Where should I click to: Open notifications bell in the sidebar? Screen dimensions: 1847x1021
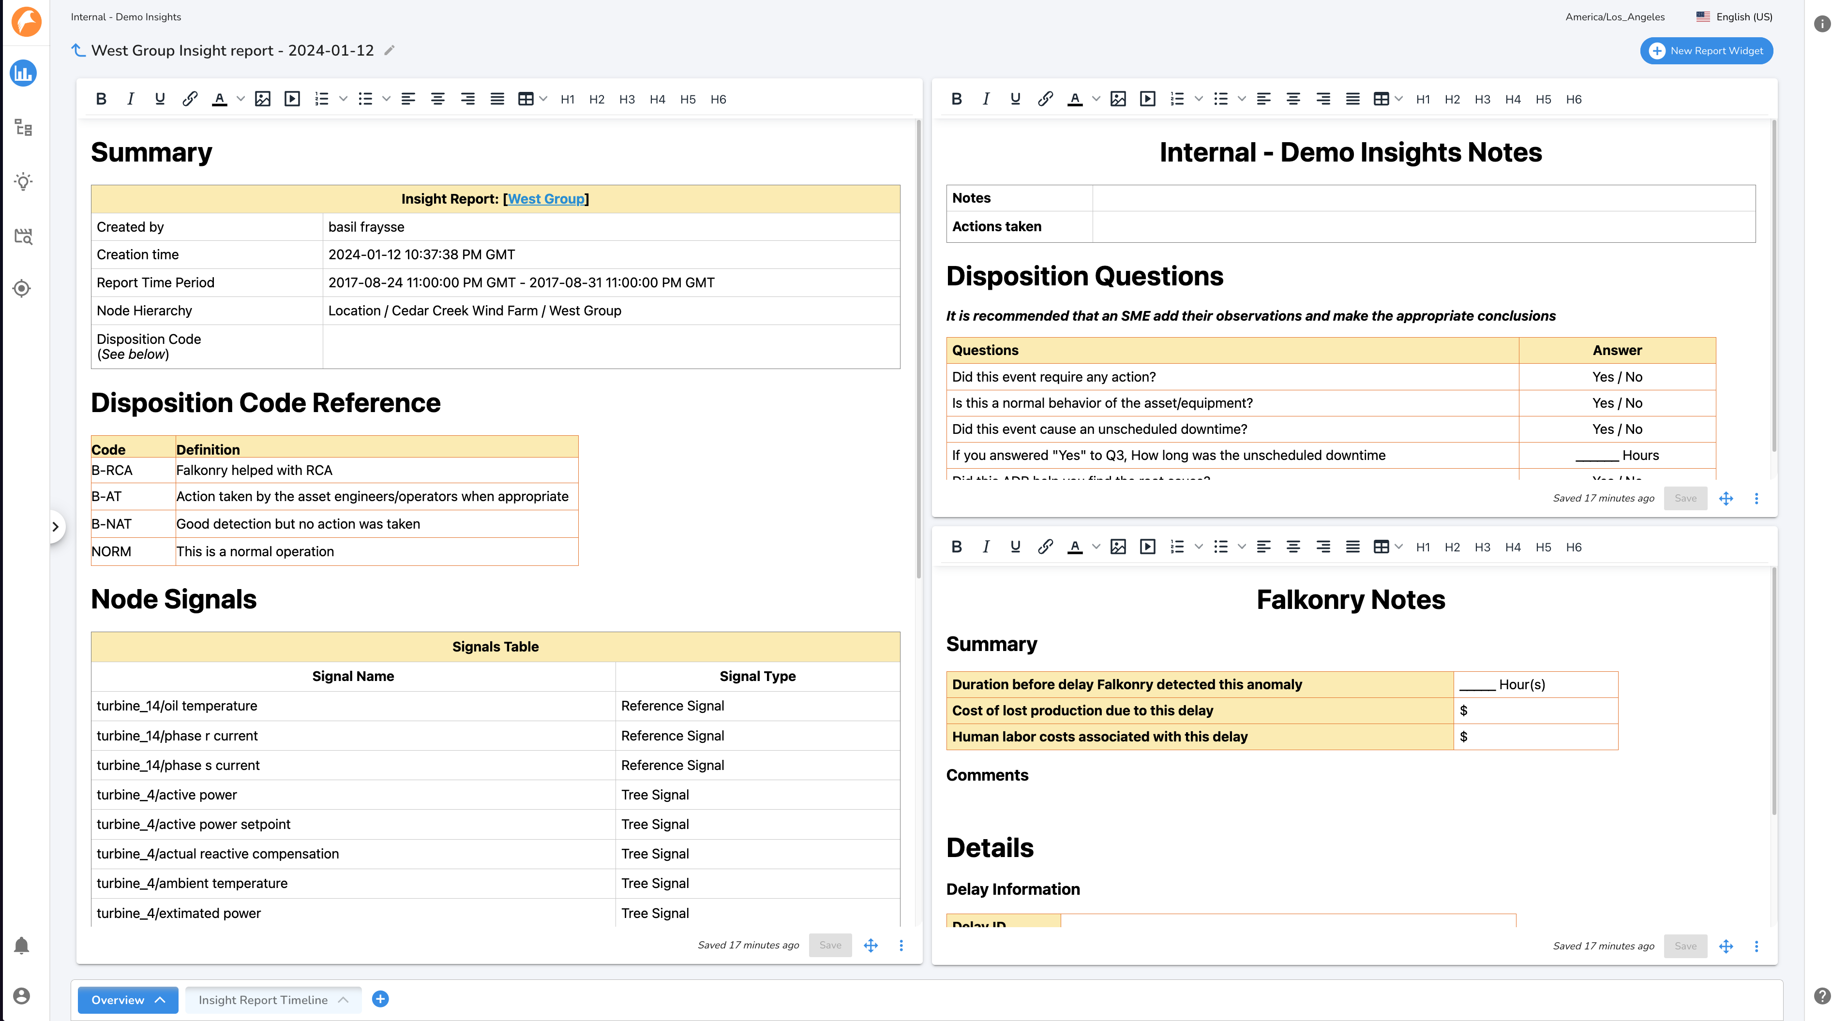click(x=21, y=946)
